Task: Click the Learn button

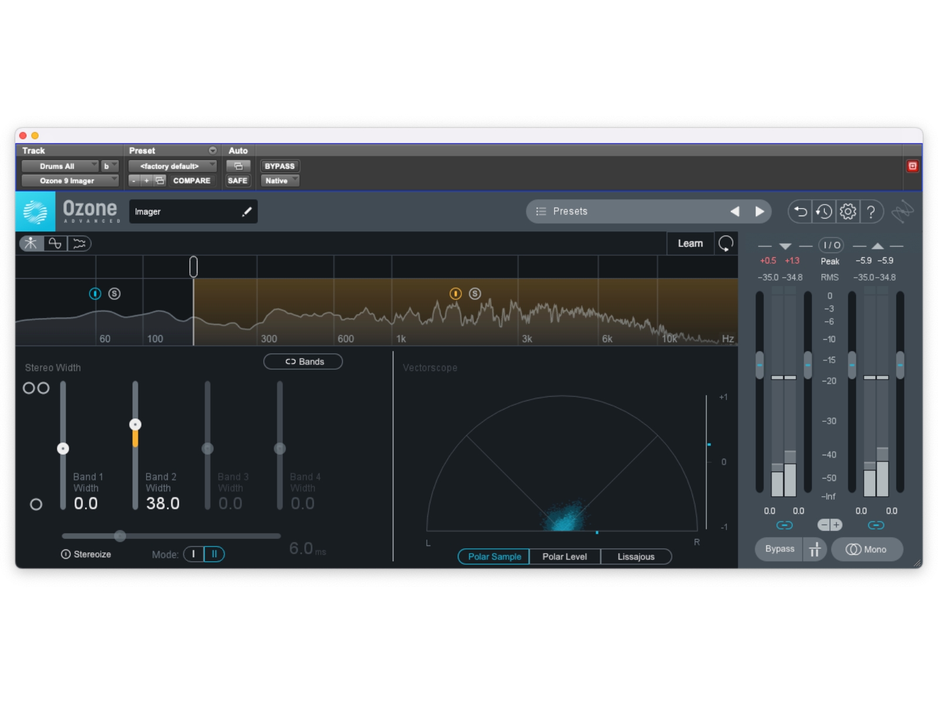Action: tap(690, 243)
